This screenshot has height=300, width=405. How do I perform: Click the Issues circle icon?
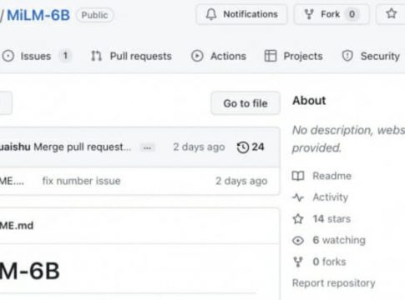8,56
